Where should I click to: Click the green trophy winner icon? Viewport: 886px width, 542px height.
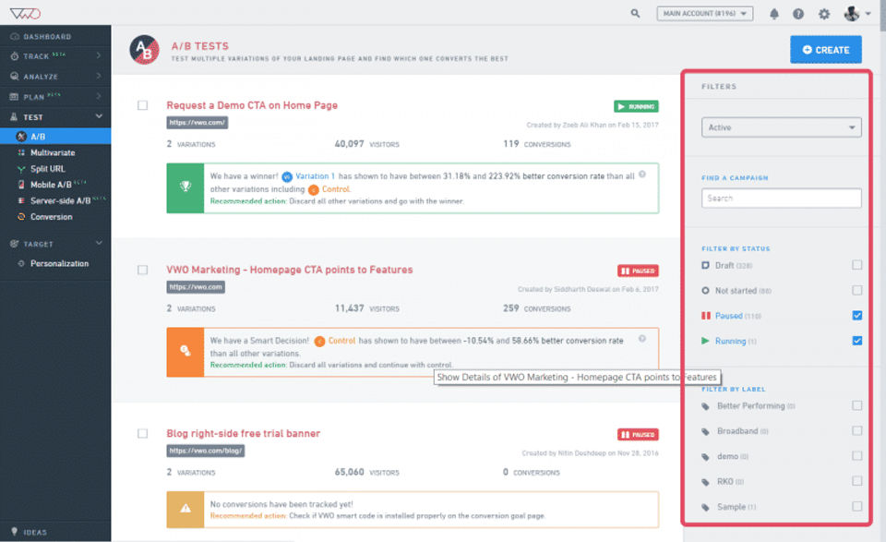click(186, 188)
